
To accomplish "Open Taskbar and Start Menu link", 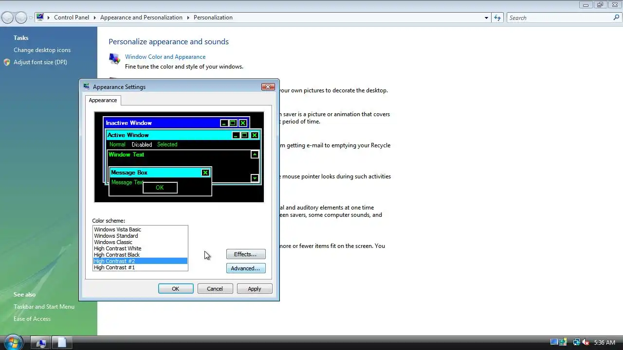I will coord(44,307).
